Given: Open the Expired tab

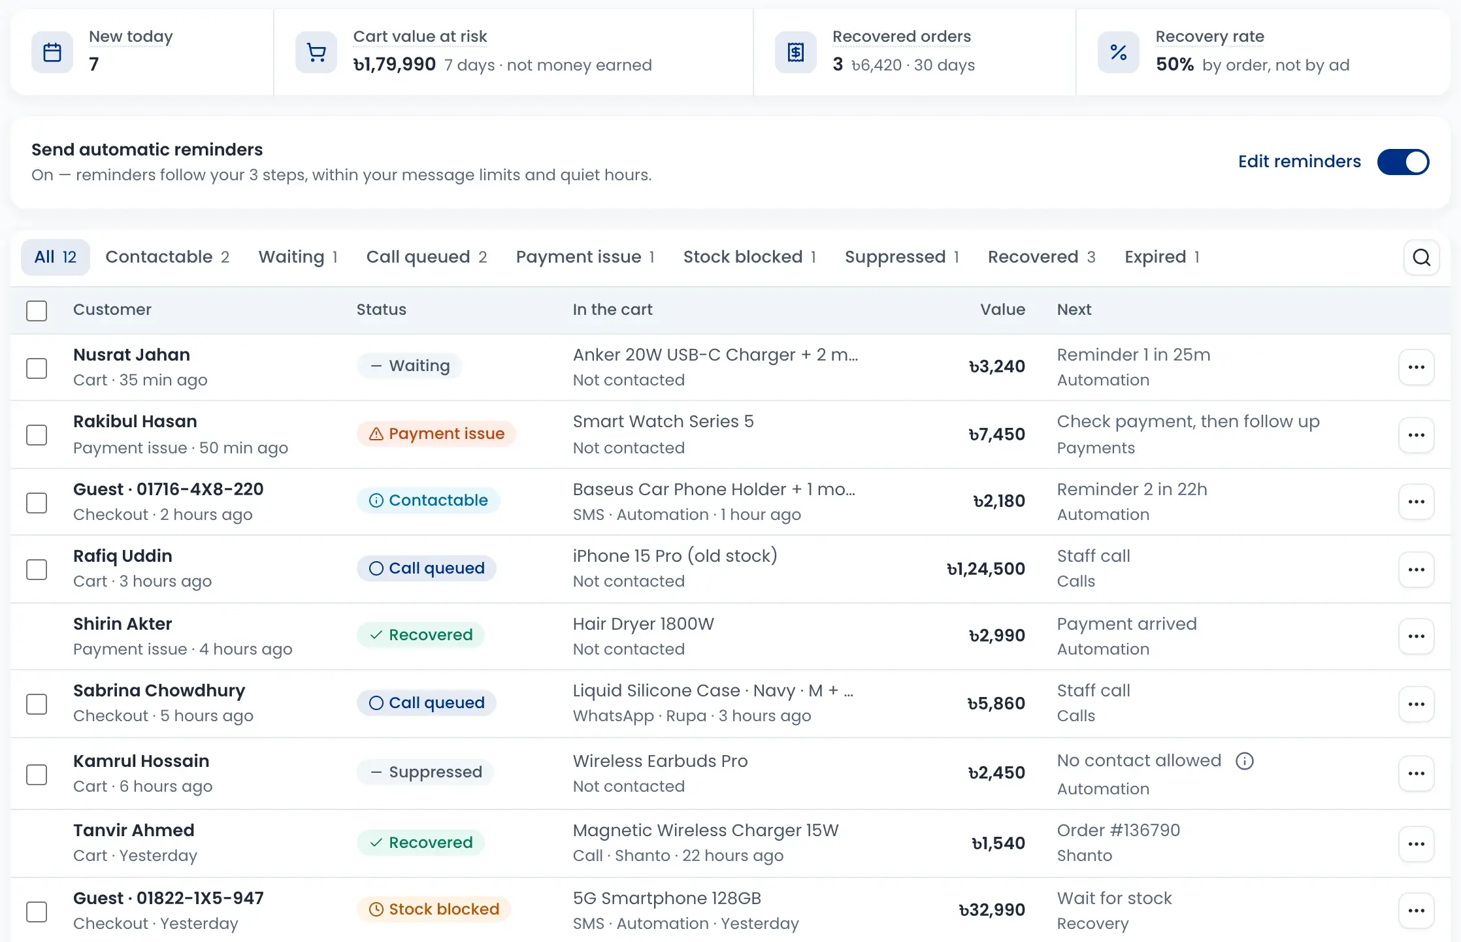Looking at the screenshot, I should coord(1162,257).
